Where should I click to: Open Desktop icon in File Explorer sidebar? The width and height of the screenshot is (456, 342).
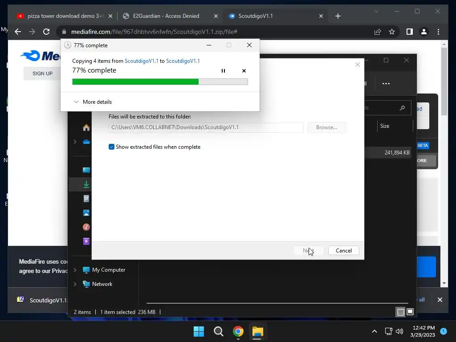pyautogui.click(x=86, y=170)
